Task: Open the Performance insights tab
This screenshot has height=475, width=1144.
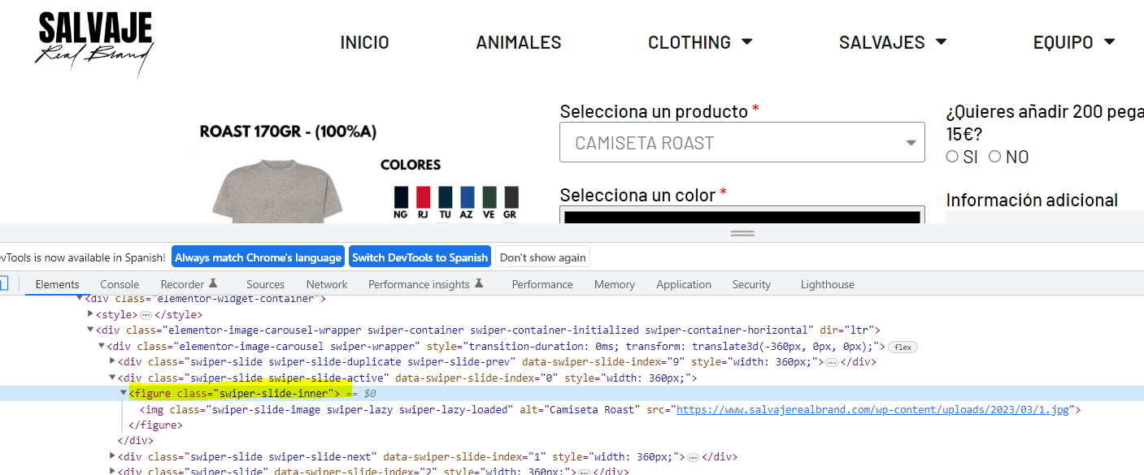Action: [x=426, y=284]
